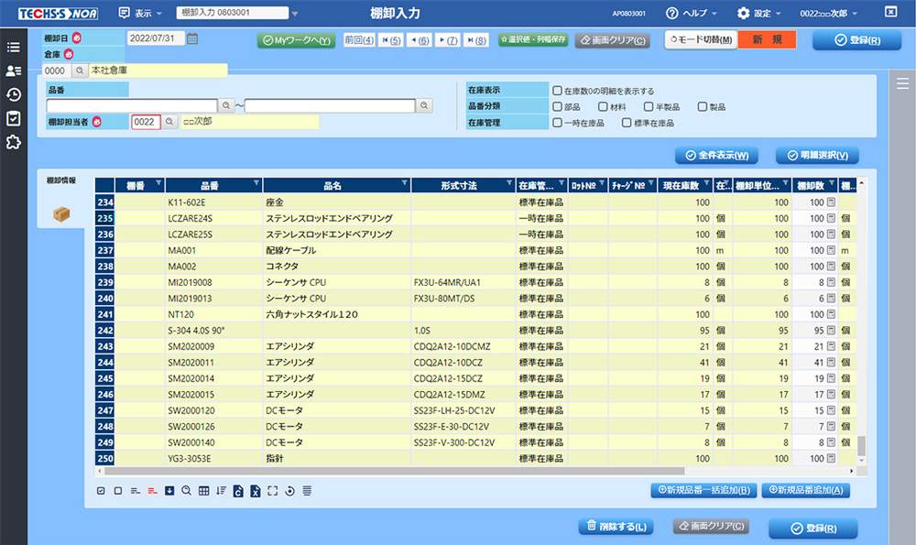Check the 製品 classification checkbox
This screenshot has width=916, height=545.
click(x=703, y=107)
